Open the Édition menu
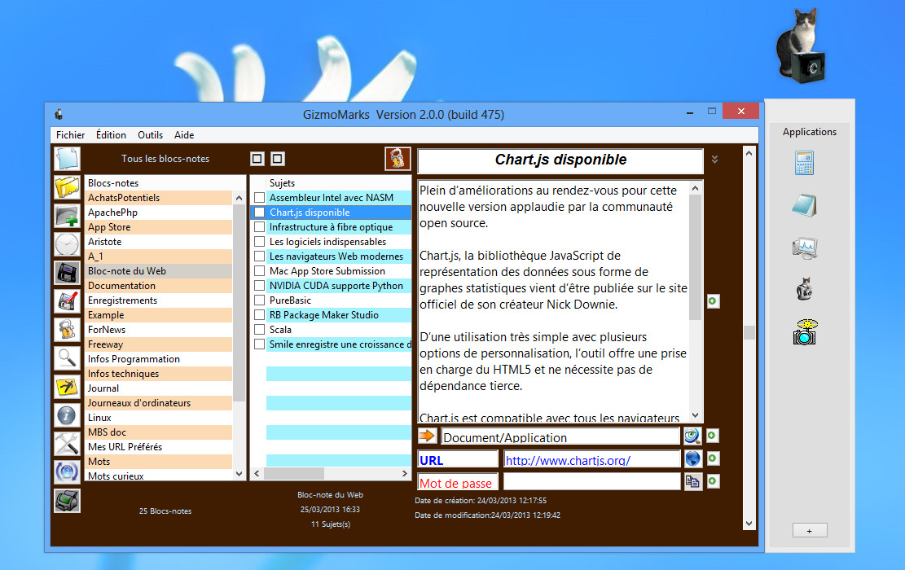The width and height of the screenshot is (905, 570). click(111, 135)
